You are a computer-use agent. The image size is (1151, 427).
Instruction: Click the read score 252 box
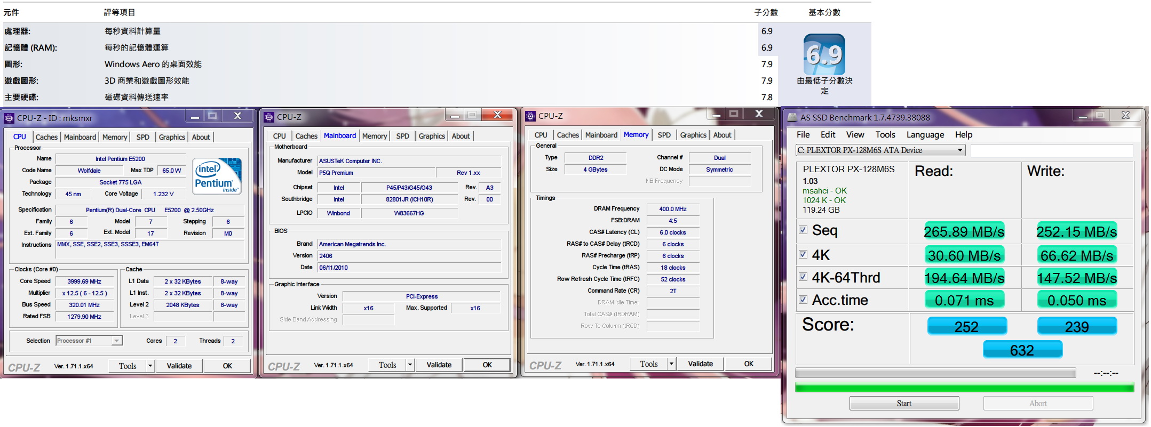tap(966, 326)
